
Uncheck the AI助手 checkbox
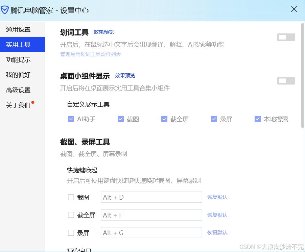[x=71, y=119]
